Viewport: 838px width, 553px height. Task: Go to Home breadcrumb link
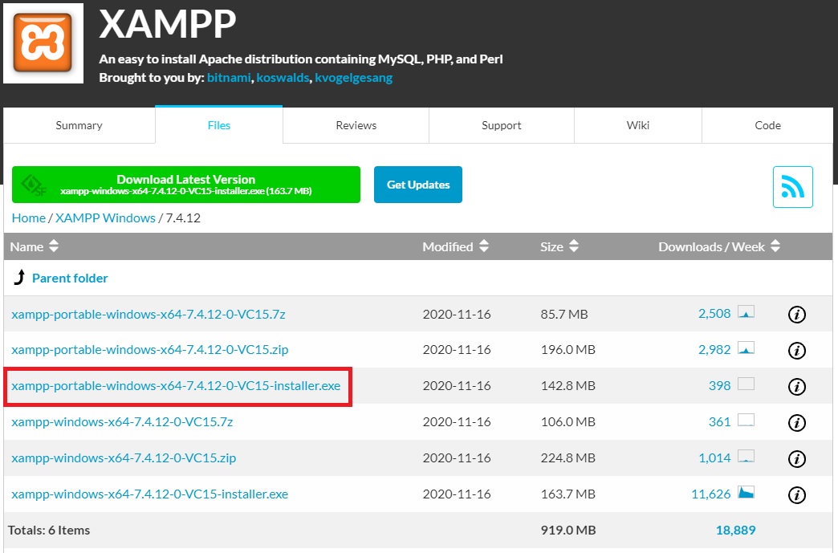[29, 218]
